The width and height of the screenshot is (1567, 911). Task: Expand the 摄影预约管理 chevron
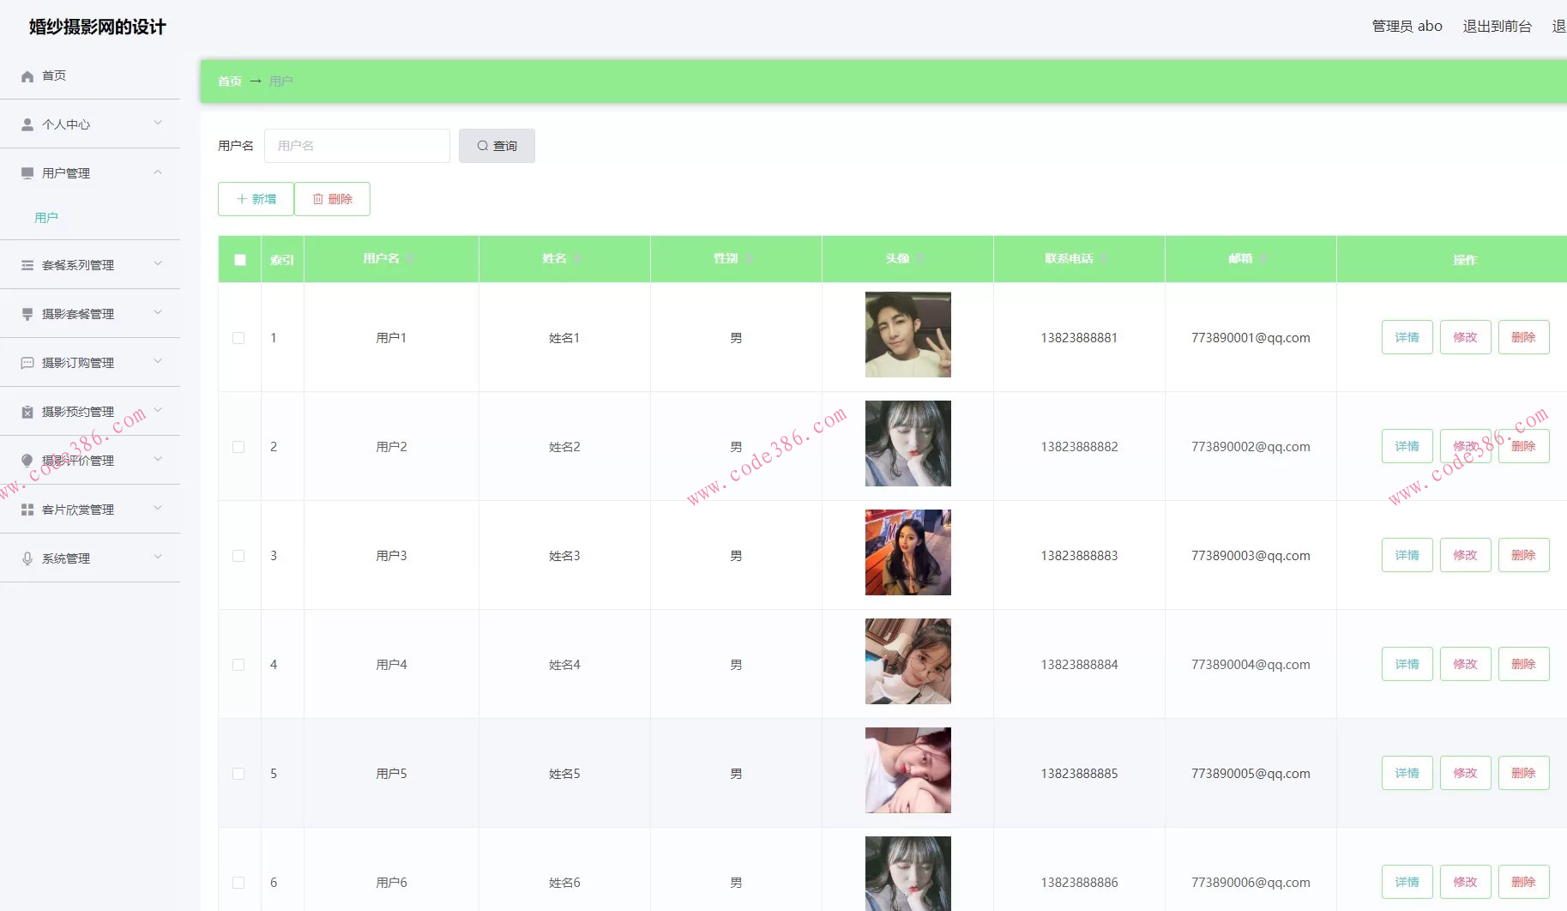click(x=158, y=410)
